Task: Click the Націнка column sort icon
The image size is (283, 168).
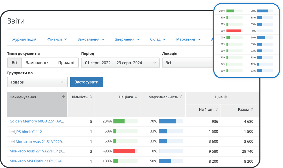Action: (x=136, y=97)
